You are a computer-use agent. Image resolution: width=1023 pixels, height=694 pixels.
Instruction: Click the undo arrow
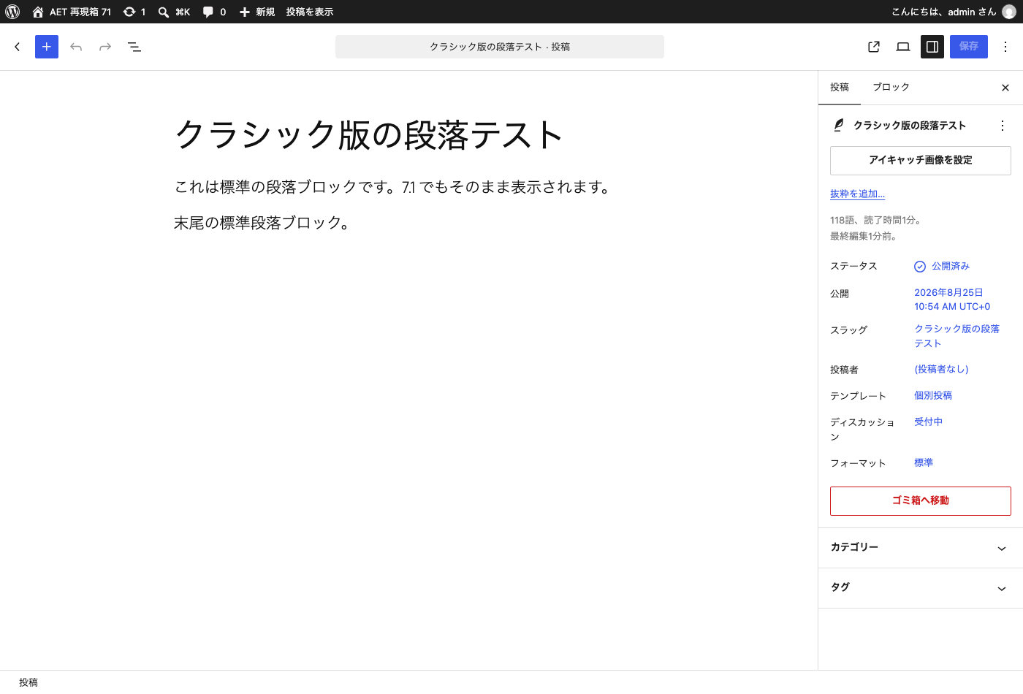(76, 47)
